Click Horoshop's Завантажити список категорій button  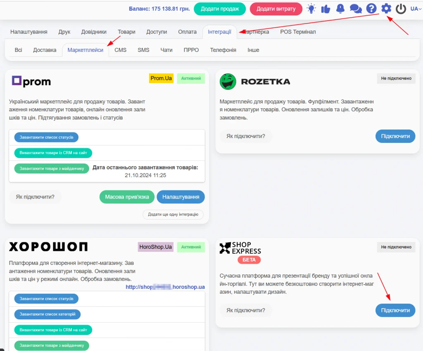(48, 314)
